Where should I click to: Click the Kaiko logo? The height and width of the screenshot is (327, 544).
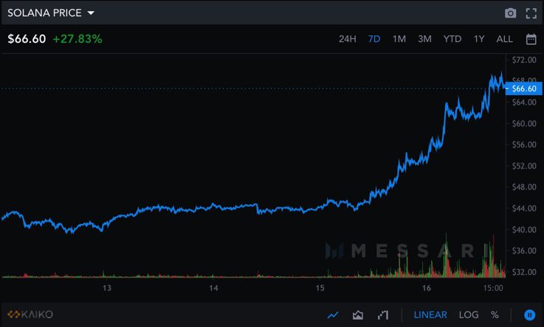[x=30, y=314]
